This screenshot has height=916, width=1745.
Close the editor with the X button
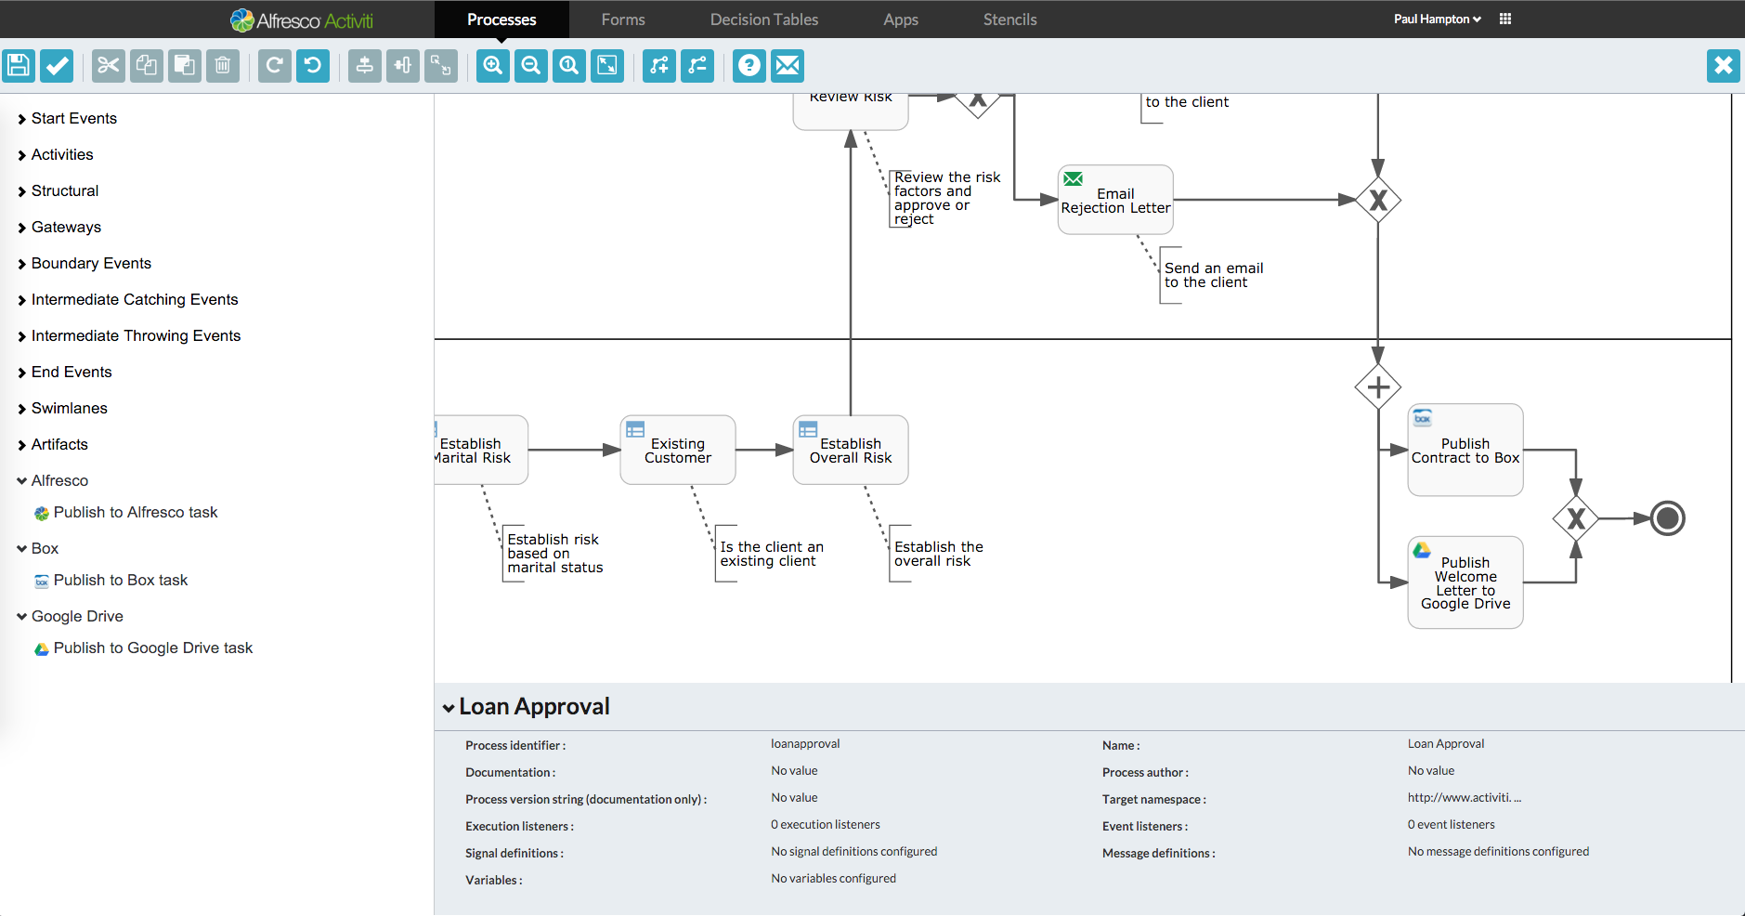(1723, 65)
